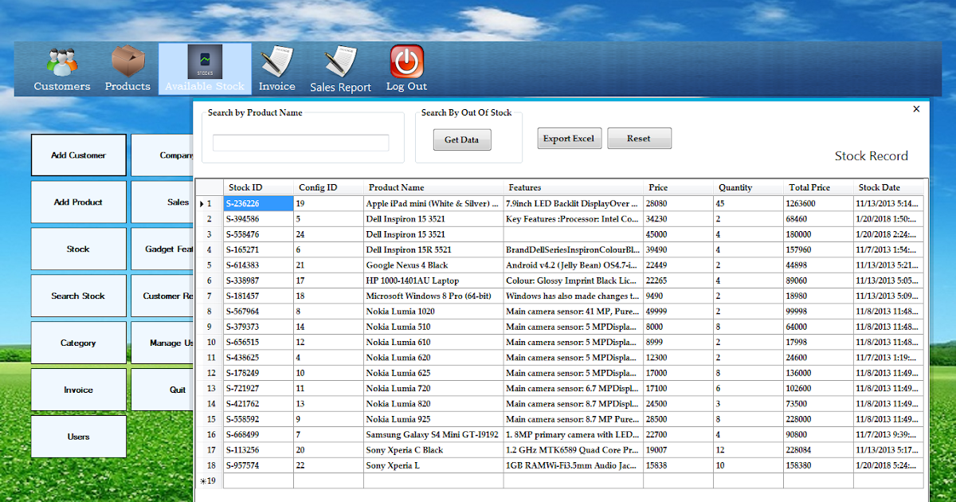The width and height of the screenshot is (956, 502).
Task: Click the Export Excel button
Action: coord(569,139)
